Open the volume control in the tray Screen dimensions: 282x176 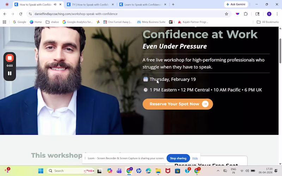pyautogui.click(x=247, y=171)
